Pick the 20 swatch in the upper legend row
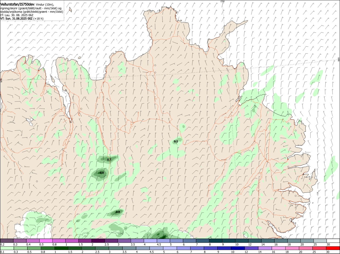 tap(307, 240)
